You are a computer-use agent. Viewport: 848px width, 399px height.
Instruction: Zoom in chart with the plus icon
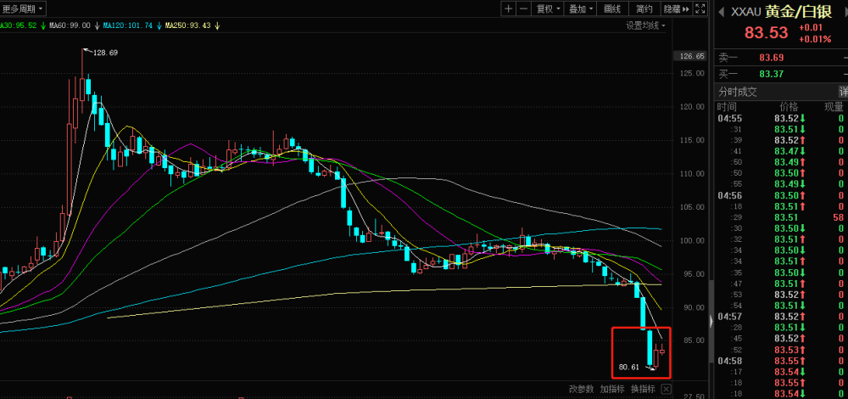[508, 8]
